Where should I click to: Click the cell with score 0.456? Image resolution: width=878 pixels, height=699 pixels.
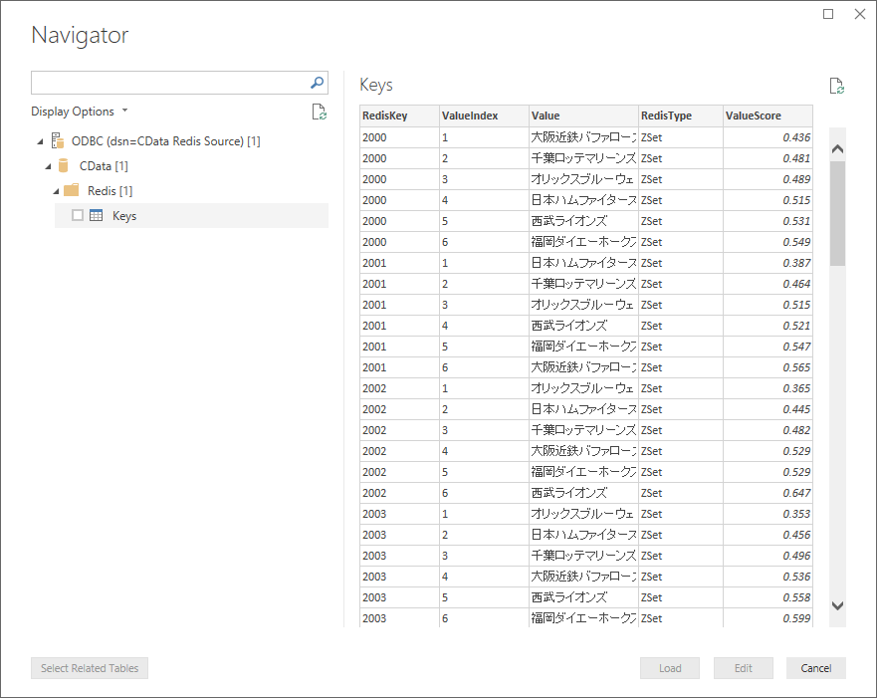pyautogui.click(x=768, y=535)
